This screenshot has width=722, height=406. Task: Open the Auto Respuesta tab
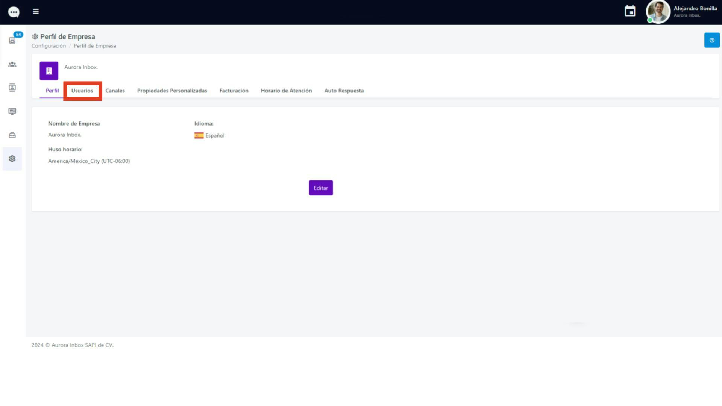pos(344,91)
